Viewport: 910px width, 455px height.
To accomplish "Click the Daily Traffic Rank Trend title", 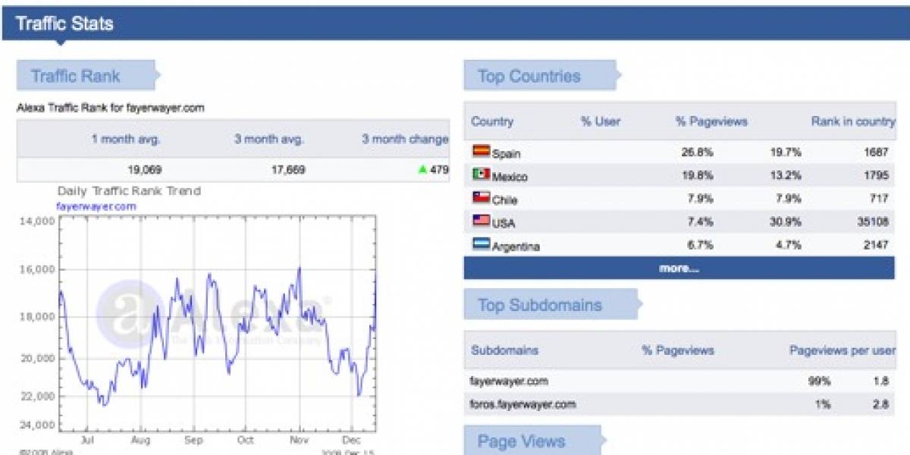I will [x=129, y=191].
